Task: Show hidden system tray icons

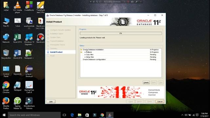Action: pos(182,115)
